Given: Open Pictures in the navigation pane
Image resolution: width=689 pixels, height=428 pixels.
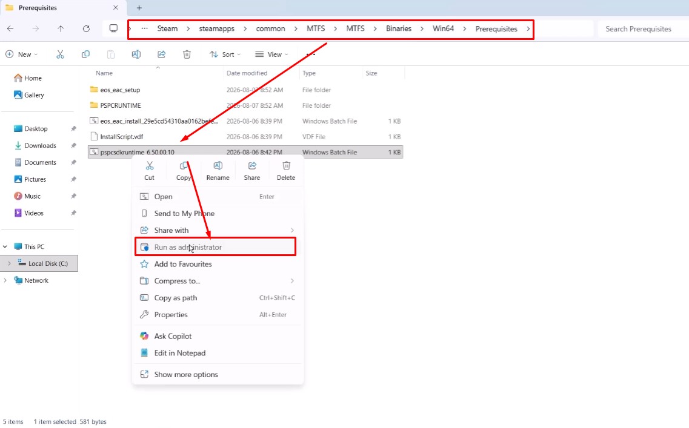Looking at the screenshot, I should pos(30,179).
